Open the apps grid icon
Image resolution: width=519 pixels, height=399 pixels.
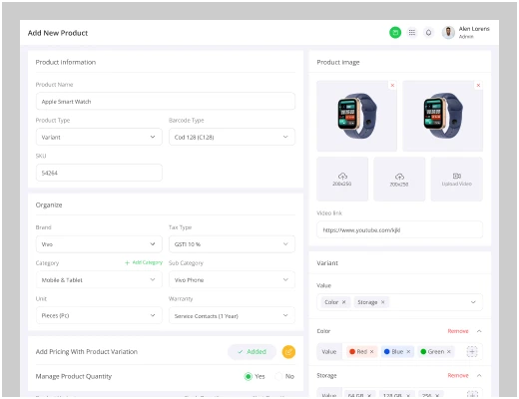[x=412, y=33]
